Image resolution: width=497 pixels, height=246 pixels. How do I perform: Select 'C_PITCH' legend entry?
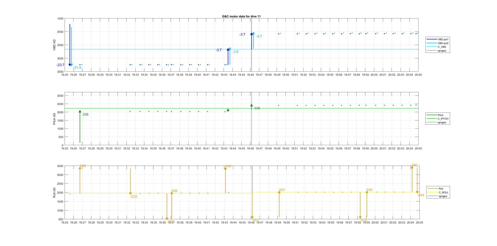click(x=438, y=119)
